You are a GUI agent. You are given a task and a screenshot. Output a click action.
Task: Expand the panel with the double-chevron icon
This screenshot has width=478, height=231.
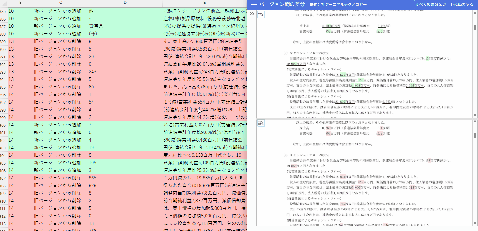point(252,14)
